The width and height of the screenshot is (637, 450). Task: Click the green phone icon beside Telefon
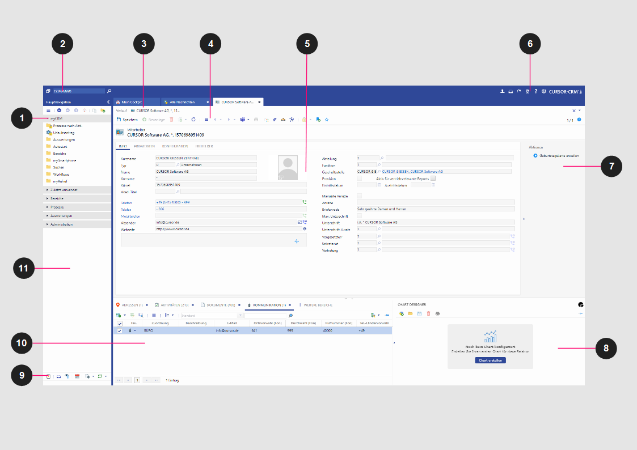[305, 202]
